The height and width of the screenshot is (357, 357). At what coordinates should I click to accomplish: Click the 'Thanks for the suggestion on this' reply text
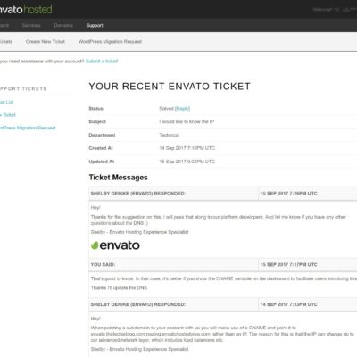pyautogui.click(x=219, y=220)
